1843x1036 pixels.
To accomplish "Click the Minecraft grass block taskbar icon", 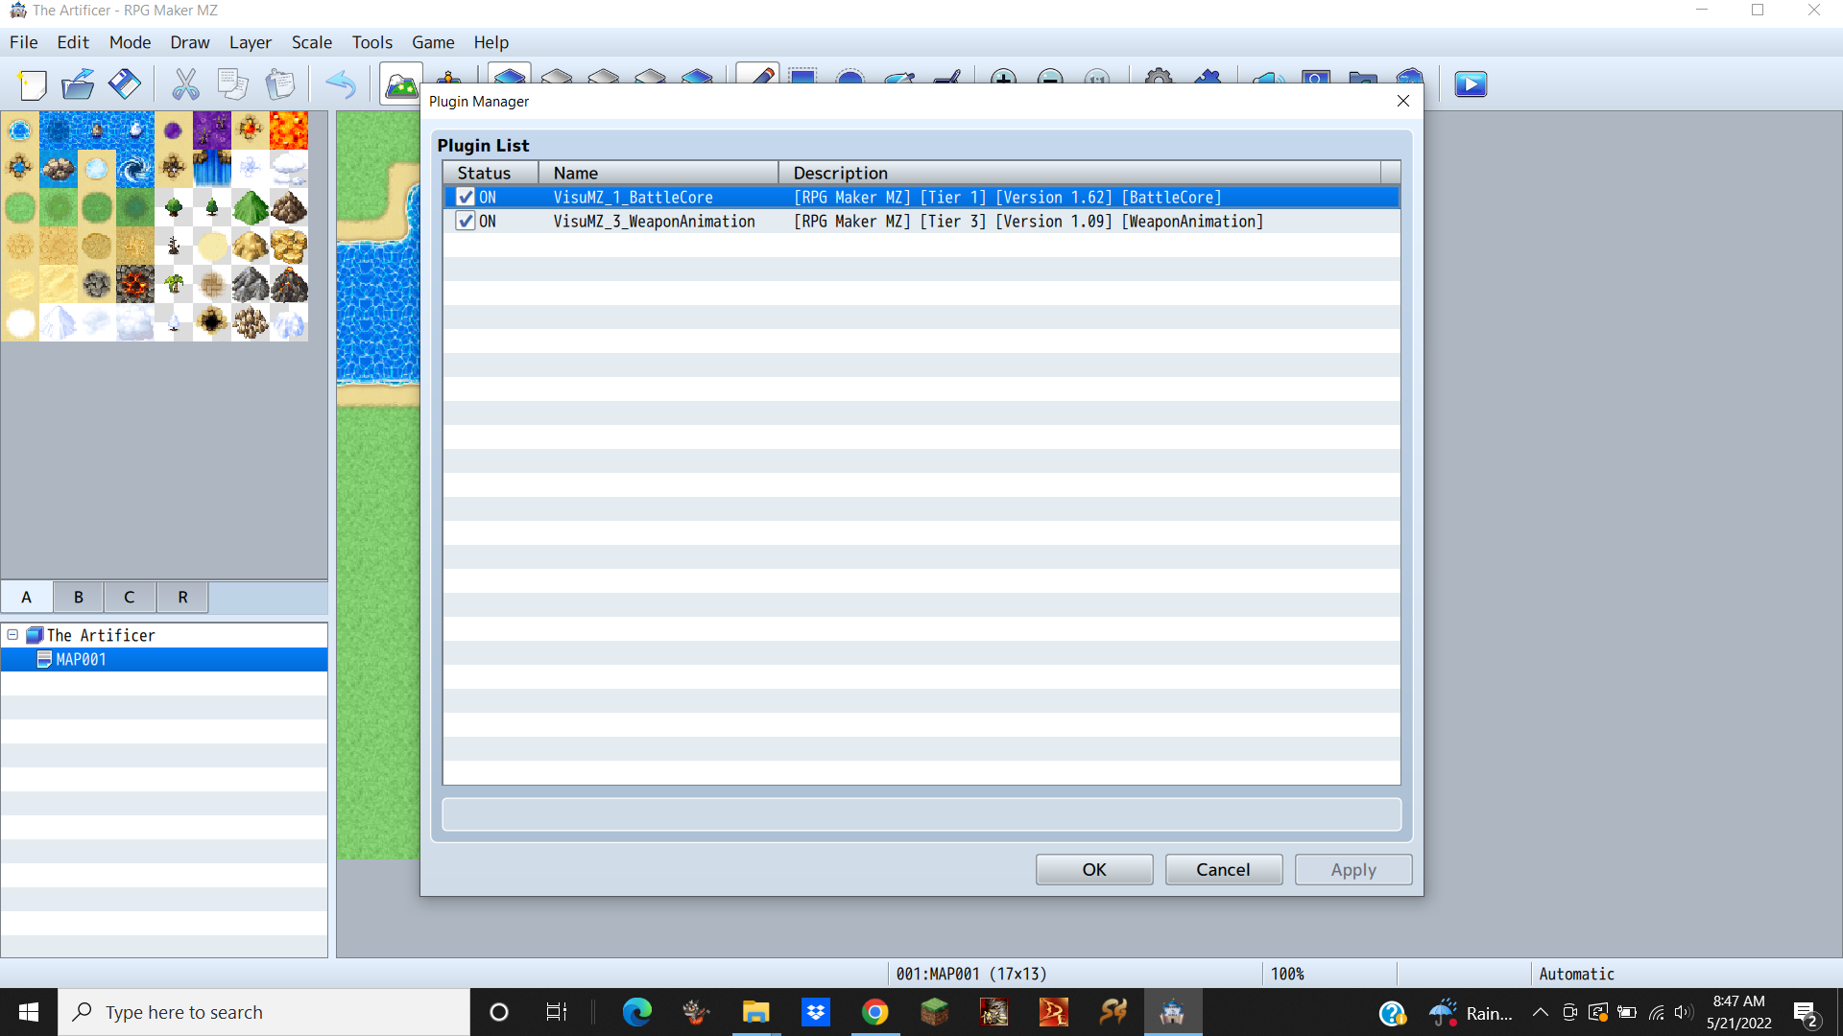I will [934, 1012].
